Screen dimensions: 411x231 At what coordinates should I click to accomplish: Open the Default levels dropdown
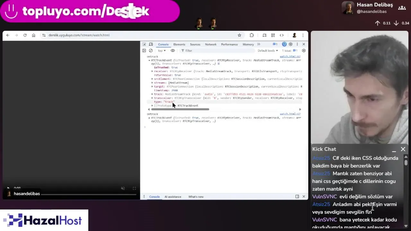coord(268,51)
